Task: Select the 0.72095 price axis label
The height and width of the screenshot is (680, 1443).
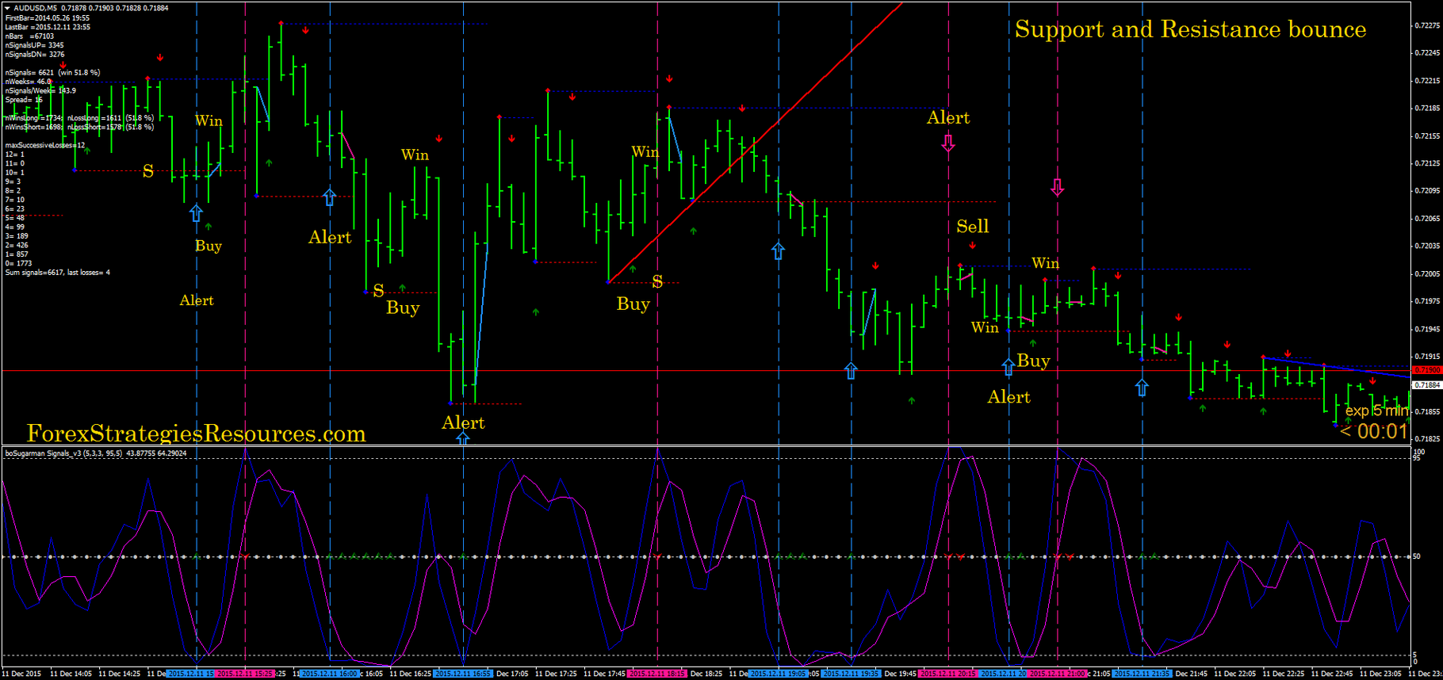Action: (x=1426, y=191)
